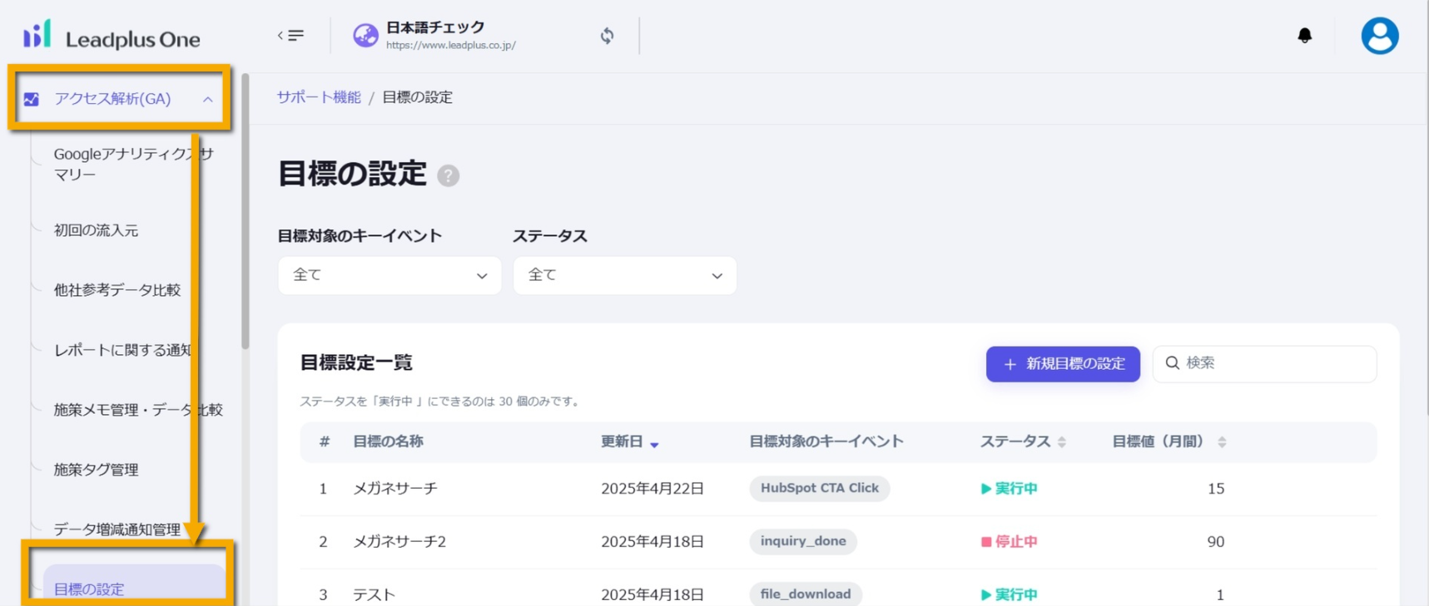Image resolution: width=1429 pixels, height=606 pixels.
Task: Sort by 目標値(月間) column header
Action: click(1168, 442)
